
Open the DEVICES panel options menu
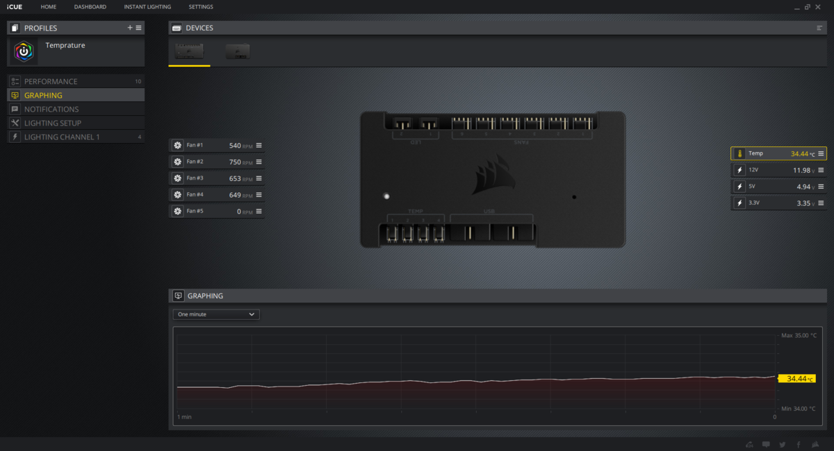(819, 28)
